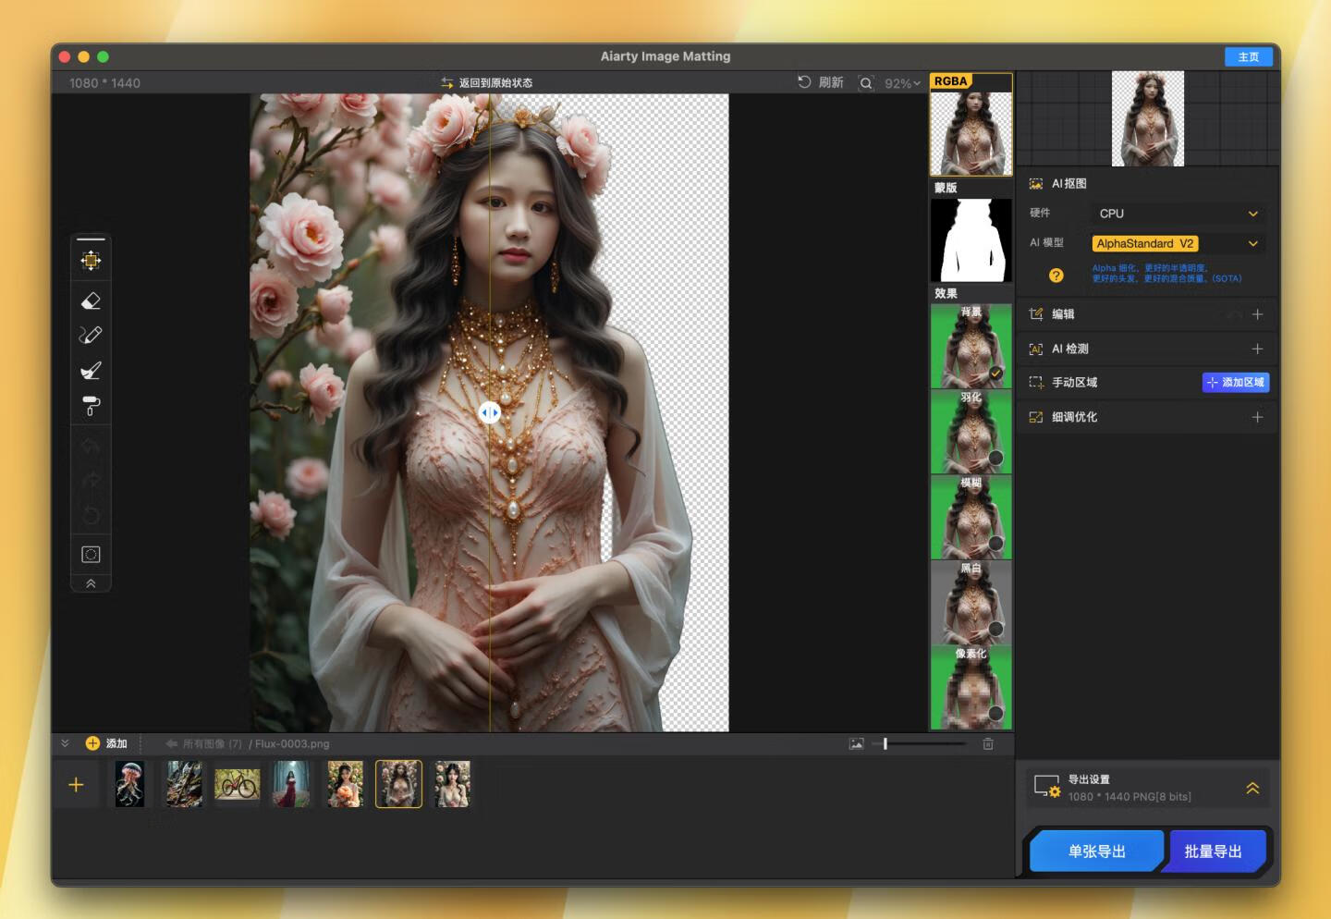Viewport: 1331px width, 919px height.
Task: Select the RGBA preview thumbnail
Action: tap(971, 125)
